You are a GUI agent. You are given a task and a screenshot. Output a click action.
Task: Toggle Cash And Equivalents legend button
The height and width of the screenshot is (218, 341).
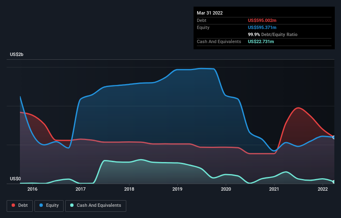pyautogui.click(x=96, y=206)
